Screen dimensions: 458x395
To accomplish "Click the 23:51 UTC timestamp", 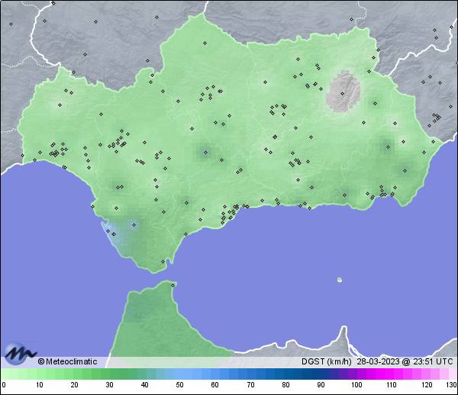I will [x=433, y=361].
